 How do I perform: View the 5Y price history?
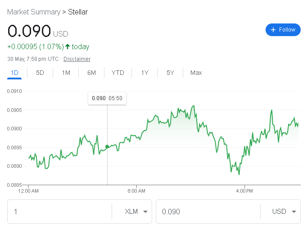170,73
